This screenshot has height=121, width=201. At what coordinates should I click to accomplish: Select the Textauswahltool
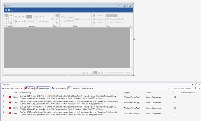click(x=115, y=19)
